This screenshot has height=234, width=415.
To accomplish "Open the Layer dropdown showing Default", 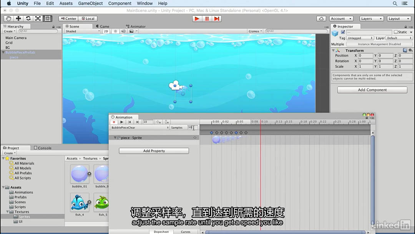I will [399, 38].
